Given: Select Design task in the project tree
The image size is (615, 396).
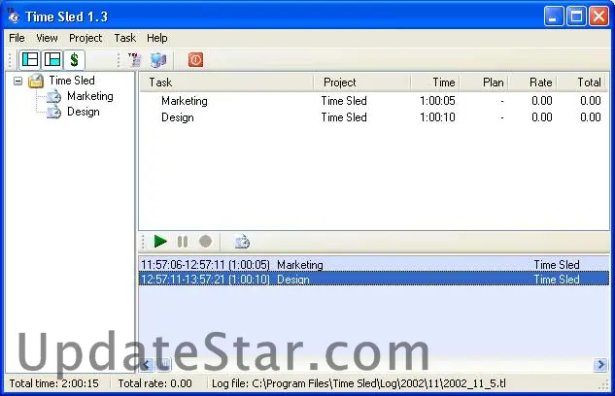Looking at the screenshot, I should coord(84,112).
